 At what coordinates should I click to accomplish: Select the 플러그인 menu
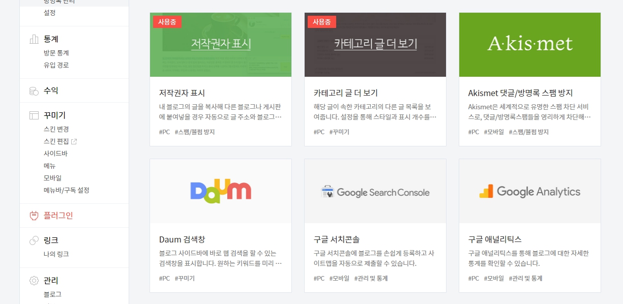58,216
